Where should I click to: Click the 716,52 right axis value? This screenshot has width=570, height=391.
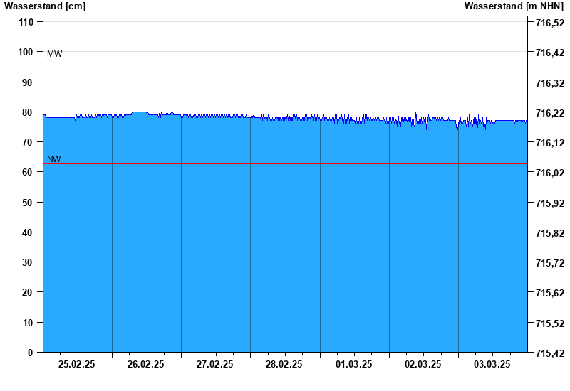pos(550,23)
